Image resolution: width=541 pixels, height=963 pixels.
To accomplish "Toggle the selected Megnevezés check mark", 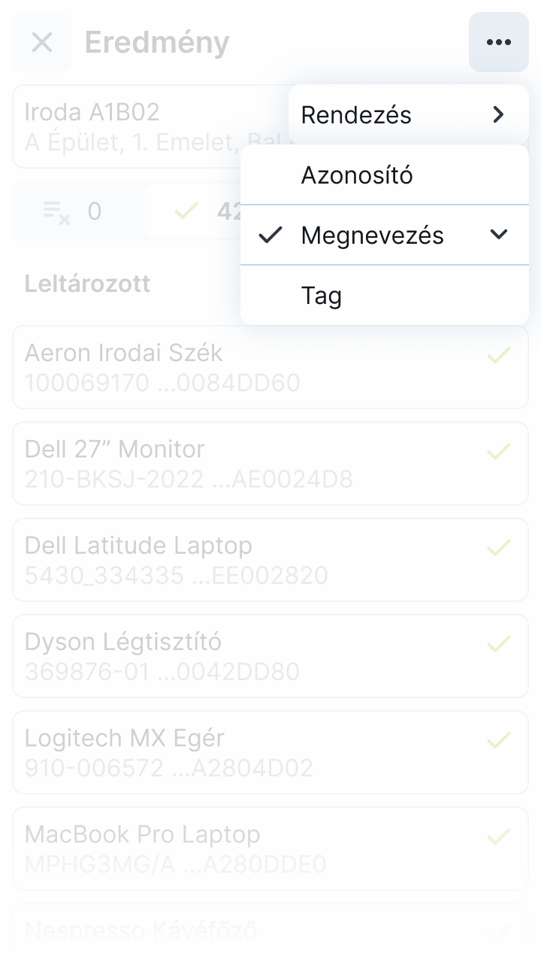I will pyautogui.click(x=270, y=235).
